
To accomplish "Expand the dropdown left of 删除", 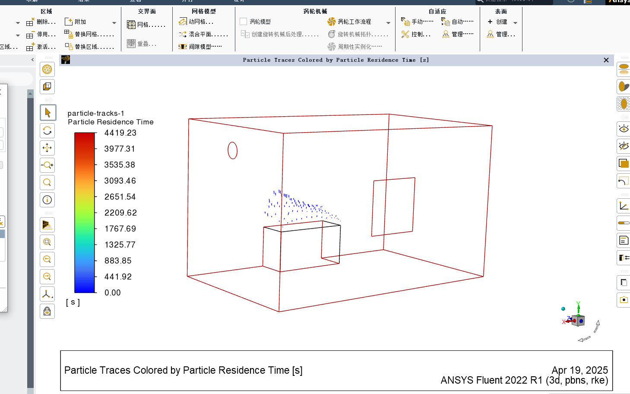I will [18, 23].
